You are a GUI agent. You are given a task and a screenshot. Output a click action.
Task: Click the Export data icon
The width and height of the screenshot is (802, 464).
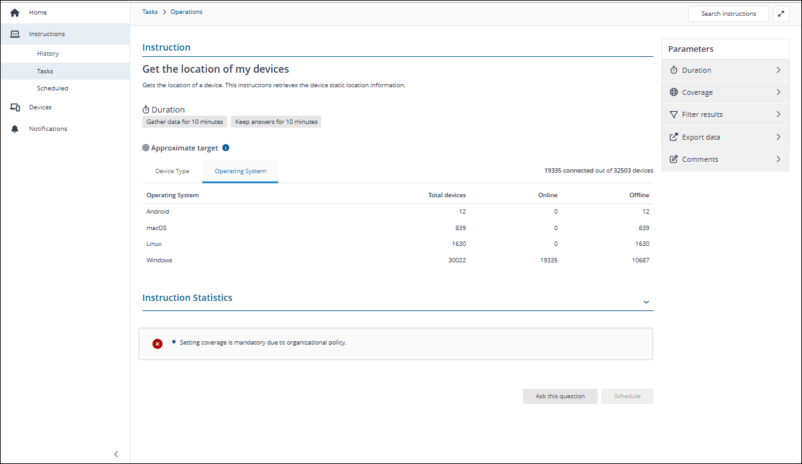click(x=674, y=137)
